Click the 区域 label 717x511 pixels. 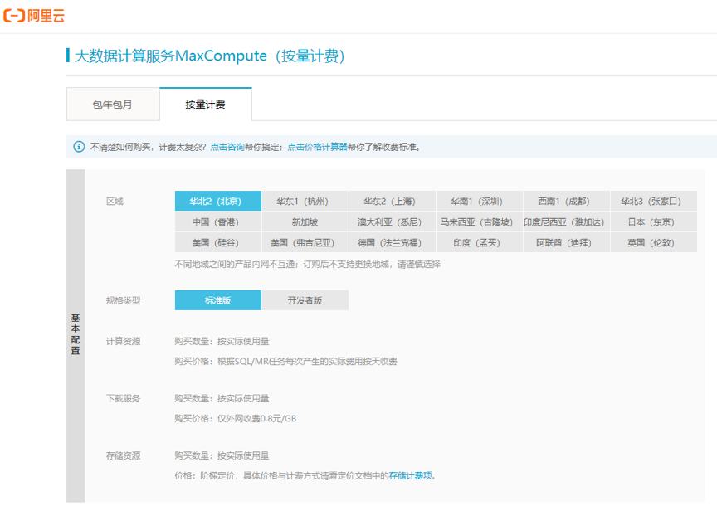(115, 201)
